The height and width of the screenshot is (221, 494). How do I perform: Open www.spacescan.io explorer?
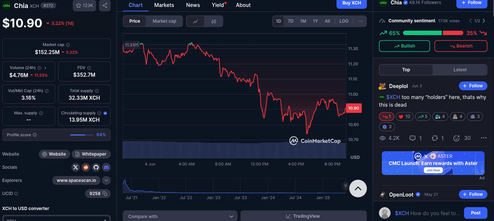tap(76, 180)
